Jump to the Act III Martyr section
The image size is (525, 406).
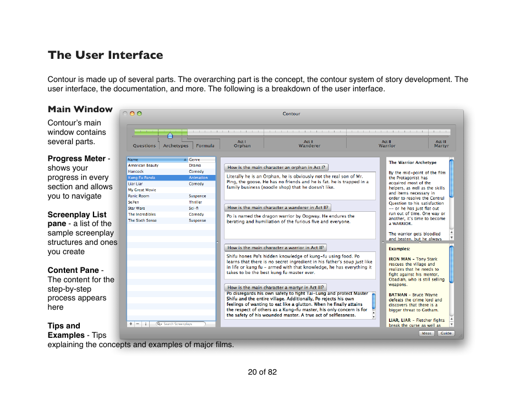pos(441,144)
